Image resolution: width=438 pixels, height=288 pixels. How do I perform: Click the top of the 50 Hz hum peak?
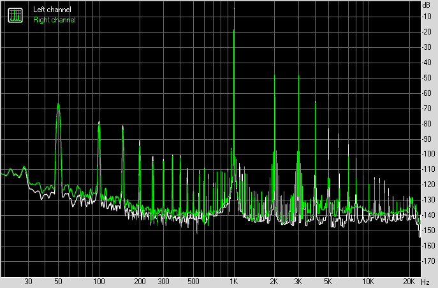pyautogui.click(x=58, y=104)
